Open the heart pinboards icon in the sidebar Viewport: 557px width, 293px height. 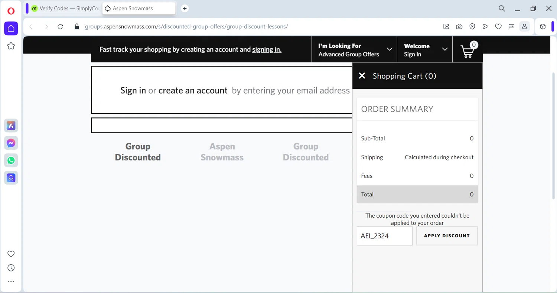11,254
